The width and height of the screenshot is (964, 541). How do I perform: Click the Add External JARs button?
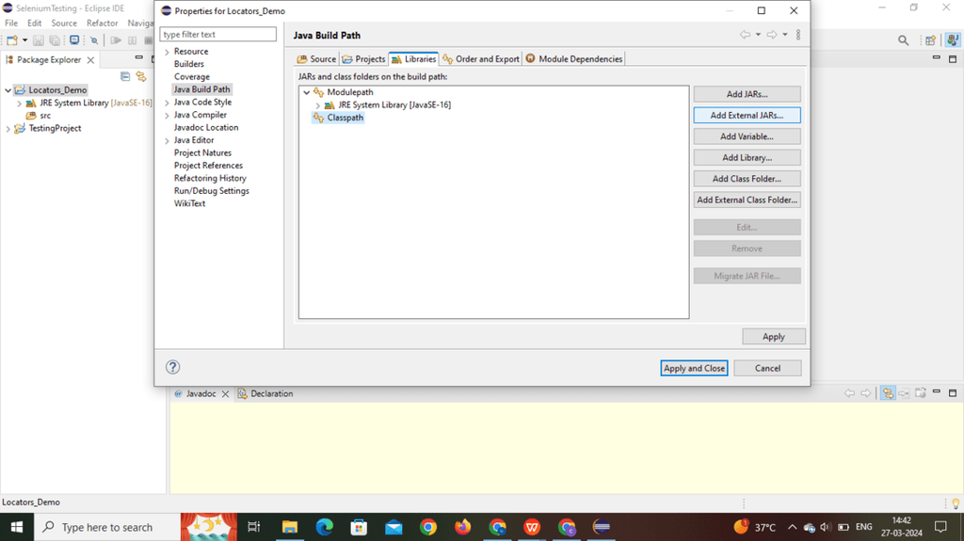(x=747, y=115)
